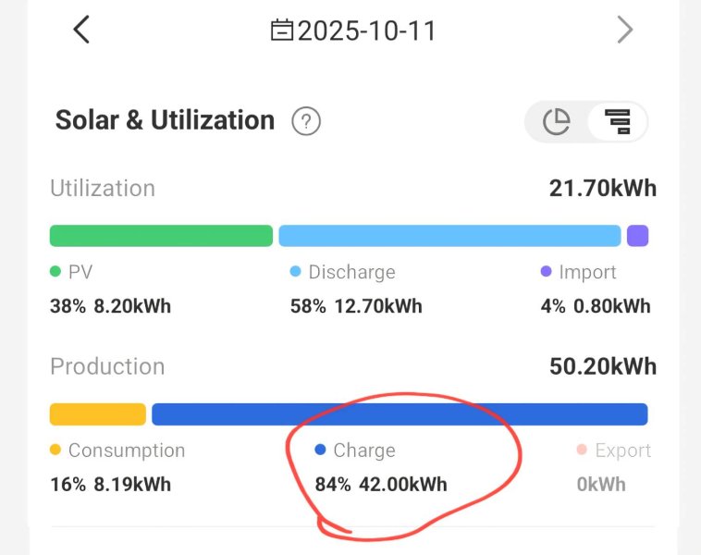The width and height of the screenshot is (701, 555).
Task: Switch to bar list view
Action: pos(617,121)
